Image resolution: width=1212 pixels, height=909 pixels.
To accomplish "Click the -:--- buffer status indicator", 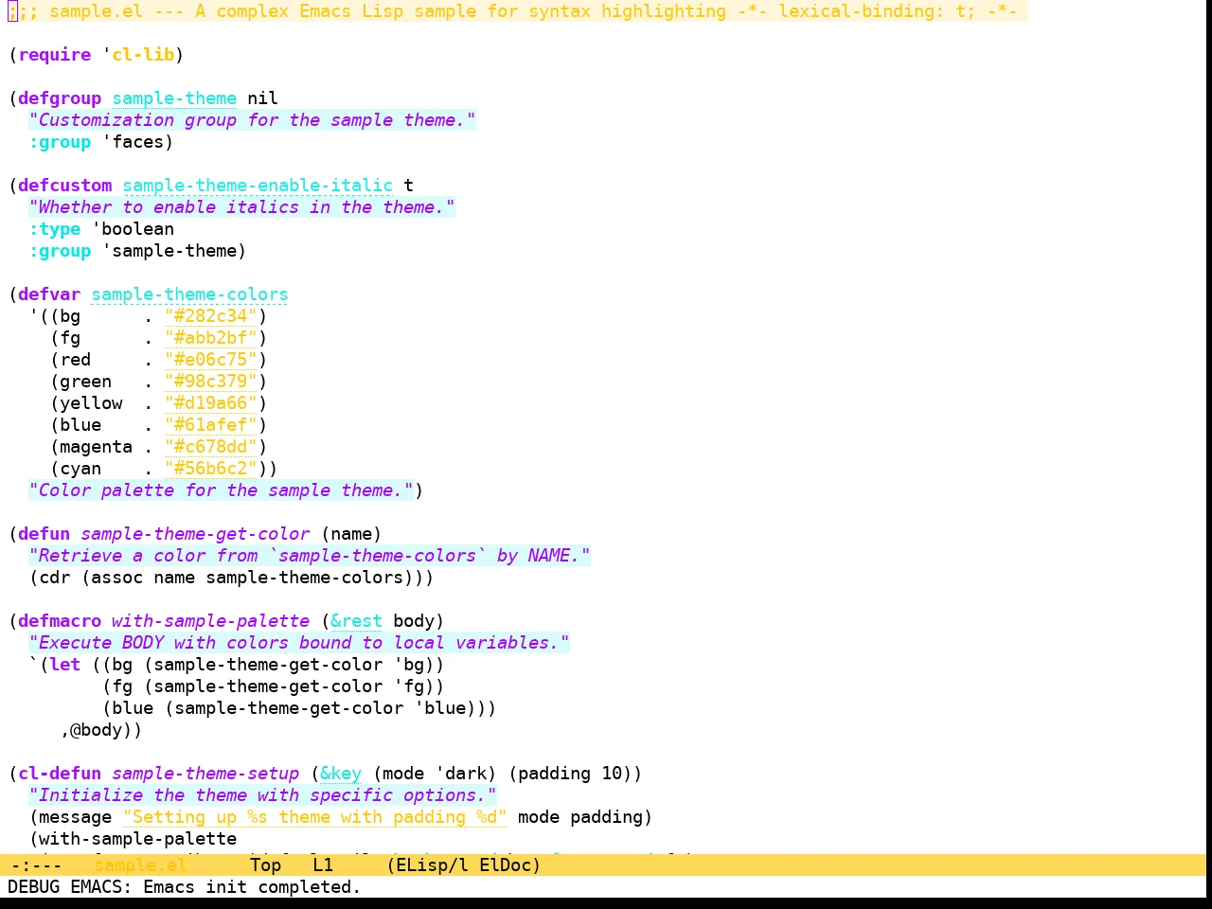I will pyautogui.click(x=36, y=864).
